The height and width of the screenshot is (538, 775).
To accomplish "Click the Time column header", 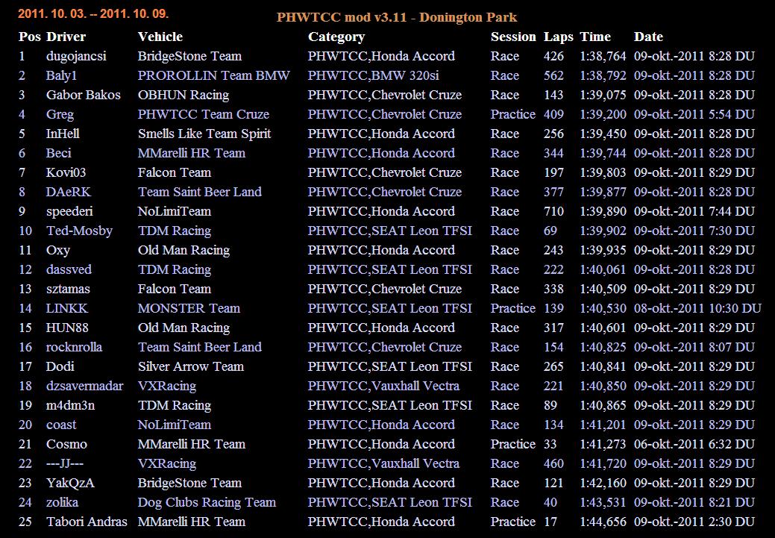I will (595, 37).
